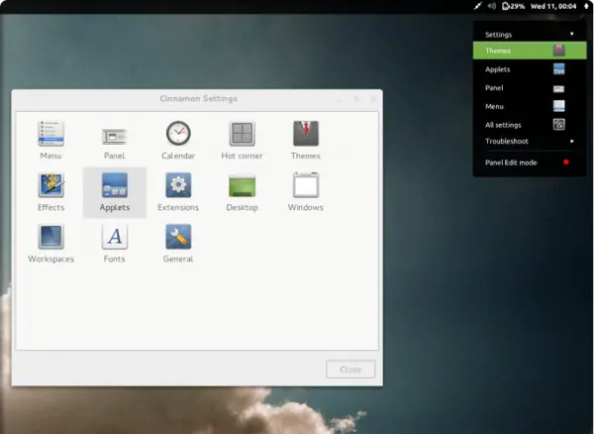Viewport: 594px width, 434px height.
Task: Open the Menu settings icon in Cinnamon Settings
Action: [50, 134]
